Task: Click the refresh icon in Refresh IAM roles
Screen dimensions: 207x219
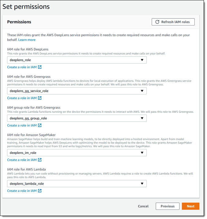Action: (157, 22)
